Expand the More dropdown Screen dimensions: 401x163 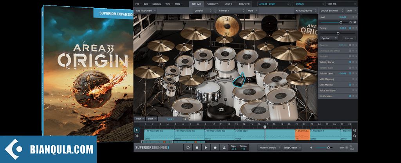pos(252,11)
